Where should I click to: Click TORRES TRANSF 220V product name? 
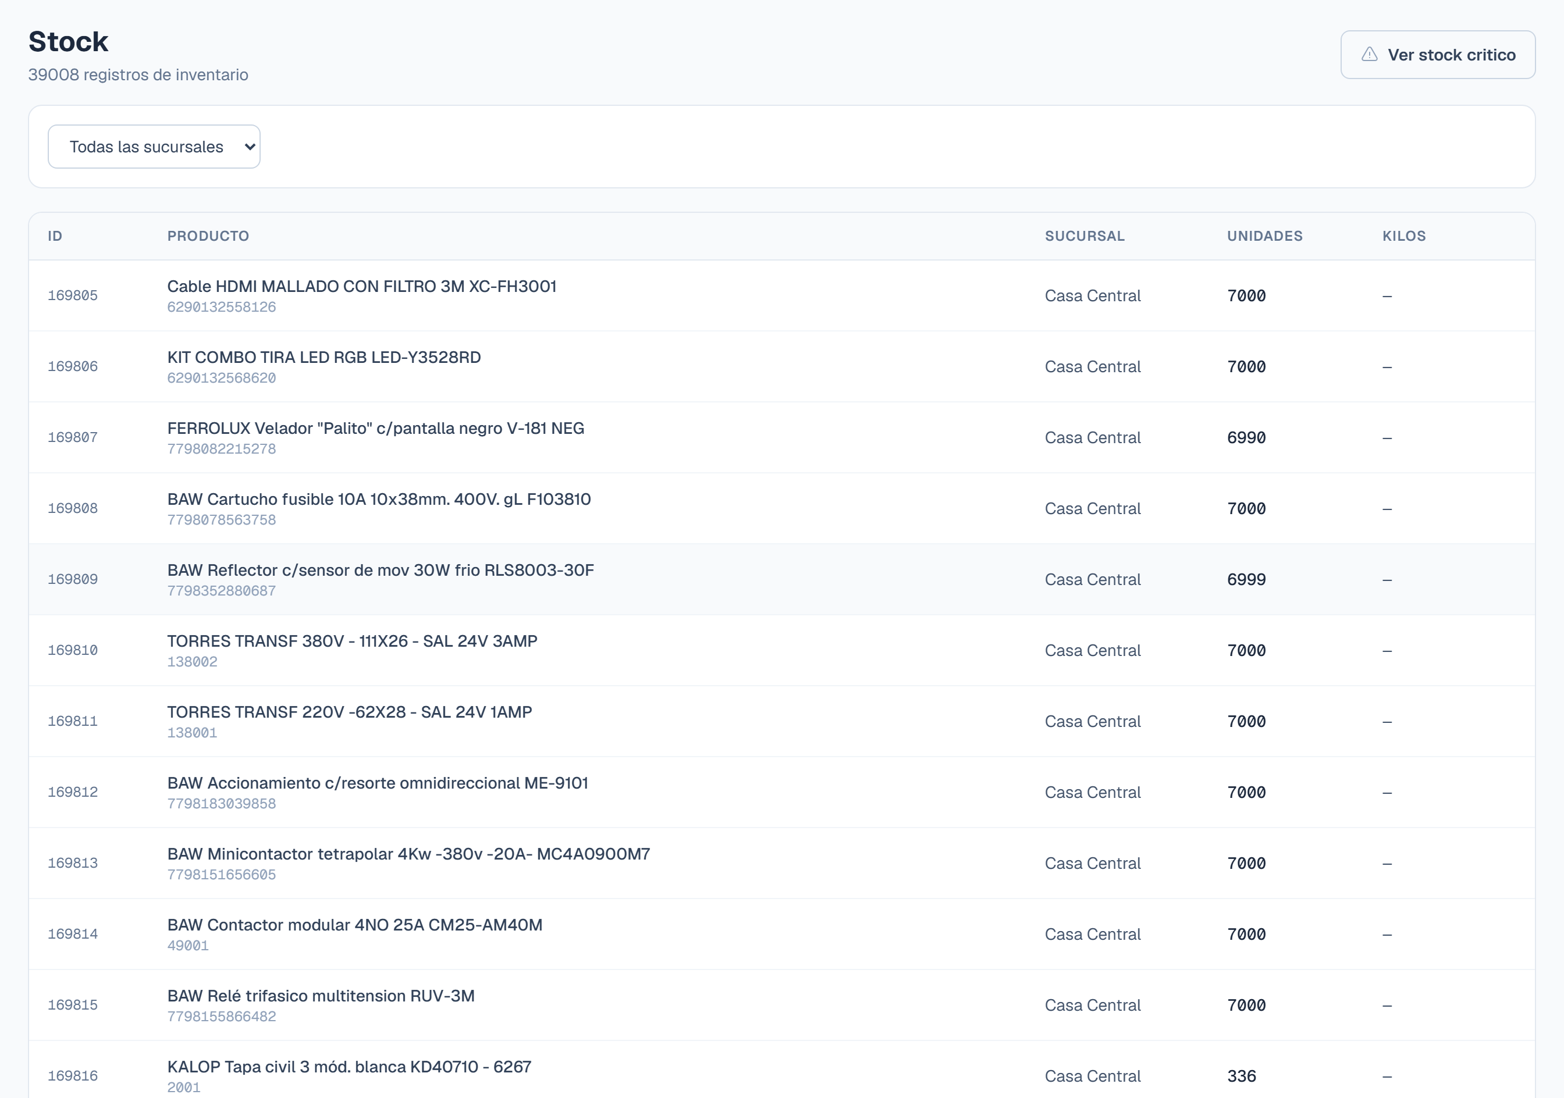[350, 712]
